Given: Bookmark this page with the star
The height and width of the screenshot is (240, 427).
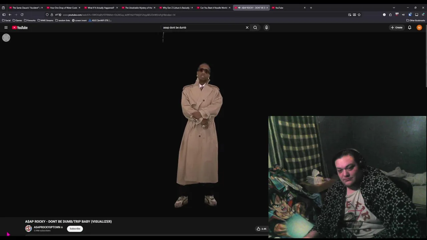Looking at the screenshot, I should 359,15.
